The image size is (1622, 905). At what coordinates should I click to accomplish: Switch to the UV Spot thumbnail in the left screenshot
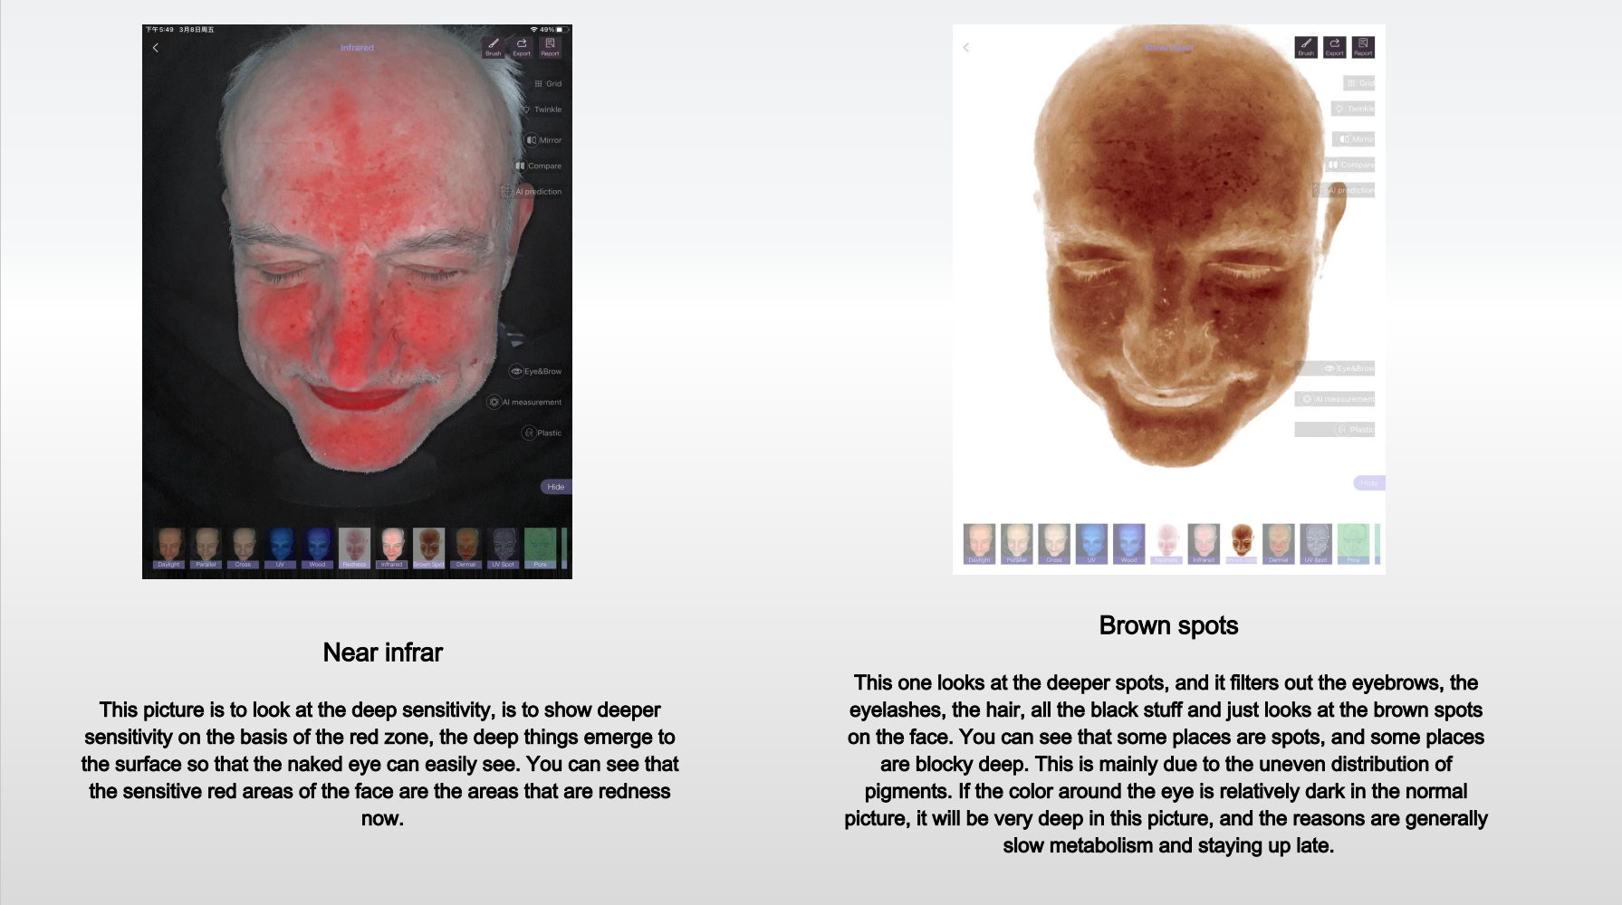click(x=503, y=548)
